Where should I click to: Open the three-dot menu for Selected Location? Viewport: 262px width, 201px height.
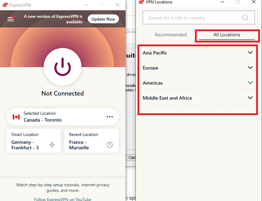[x=109, y=117]
